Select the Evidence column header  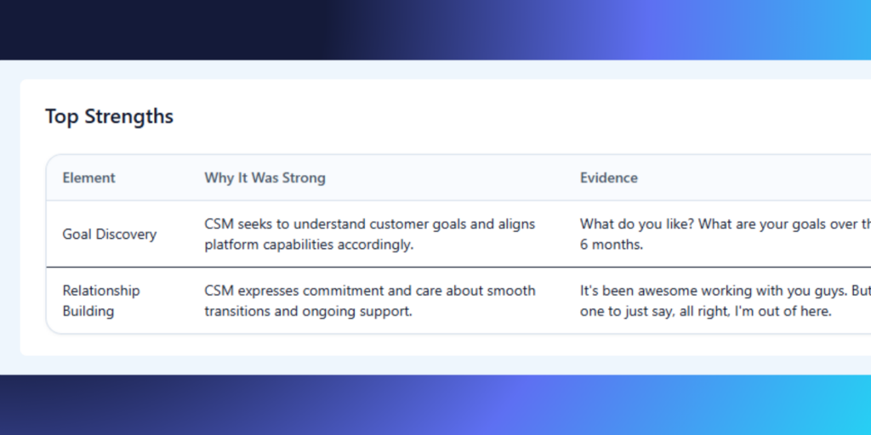point(609,178)
